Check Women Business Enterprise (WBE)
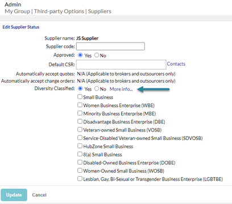The image size is (232, 204). [80, 105]
